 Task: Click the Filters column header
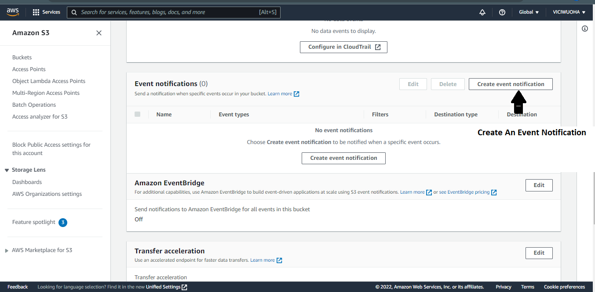(x=380, y=115)
